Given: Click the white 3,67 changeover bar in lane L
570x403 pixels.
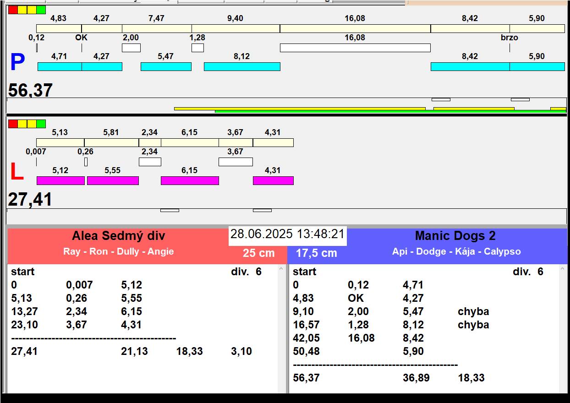Looking at the screenshot, I should (236, 162).
